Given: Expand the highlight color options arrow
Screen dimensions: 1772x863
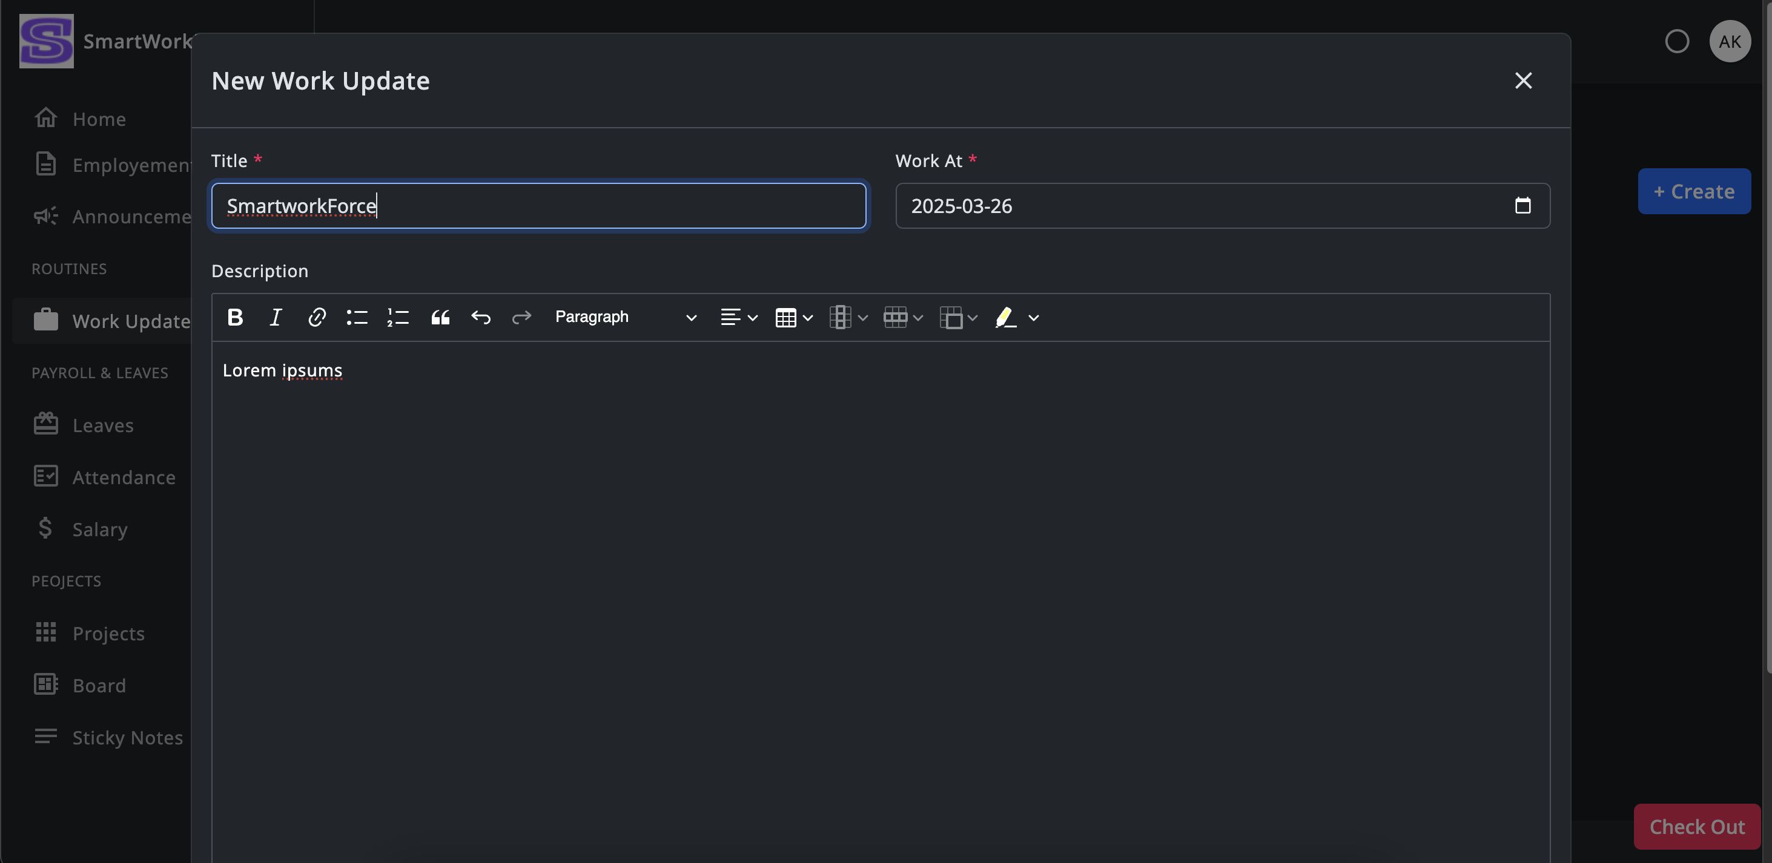Looking at the screenshot, I should 1033,318.
